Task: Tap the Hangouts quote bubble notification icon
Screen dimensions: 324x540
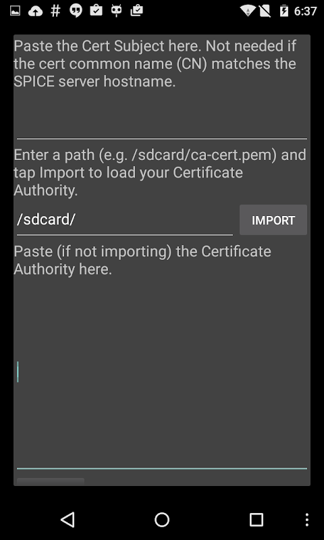Action: pyautogui.click(x=76, y=11)
